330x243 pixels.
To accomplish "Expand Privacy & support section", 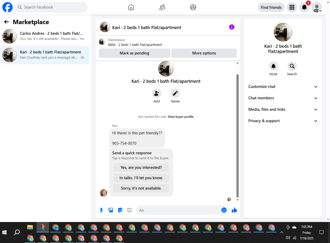I will (x=283, y=121).
